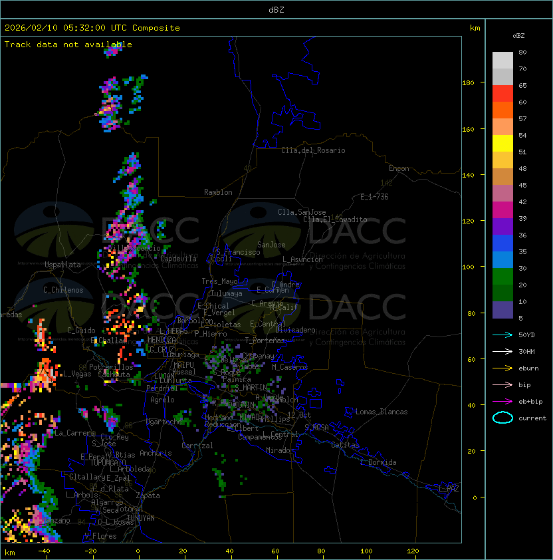Click the 'Clla.del_Rosario' place label

point(313,150)
